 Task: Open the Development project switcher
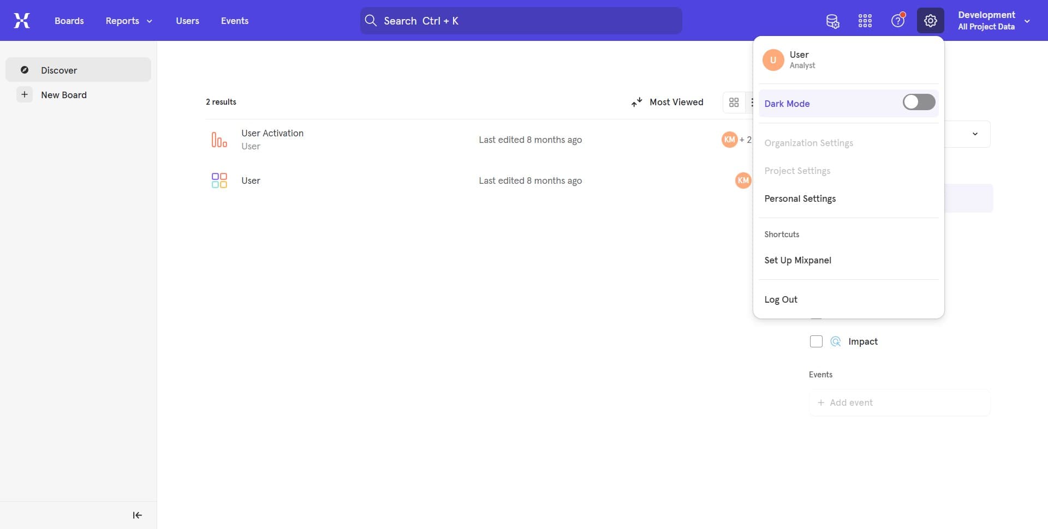(x=993, y=21)
